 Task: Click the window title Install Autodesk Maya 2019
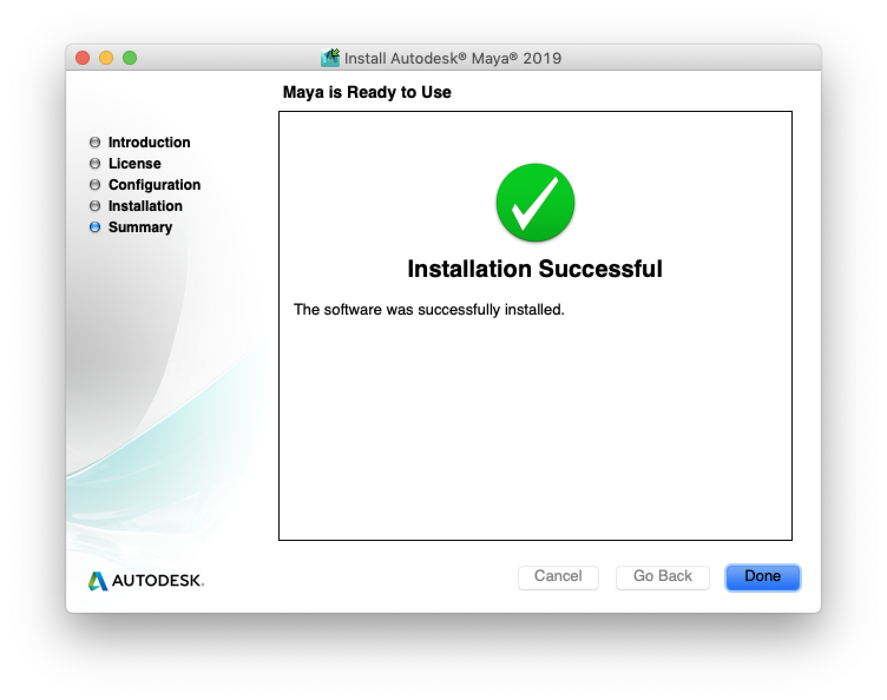[x=452, y=58]
